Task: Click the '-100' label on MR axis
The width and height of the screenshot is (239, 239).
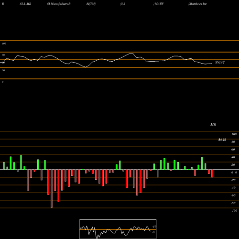Action: (x=234, y=211)
